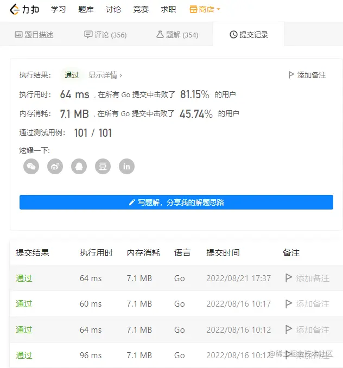
Task: Open the 讨论 menu
Action: tap(113, 9)
